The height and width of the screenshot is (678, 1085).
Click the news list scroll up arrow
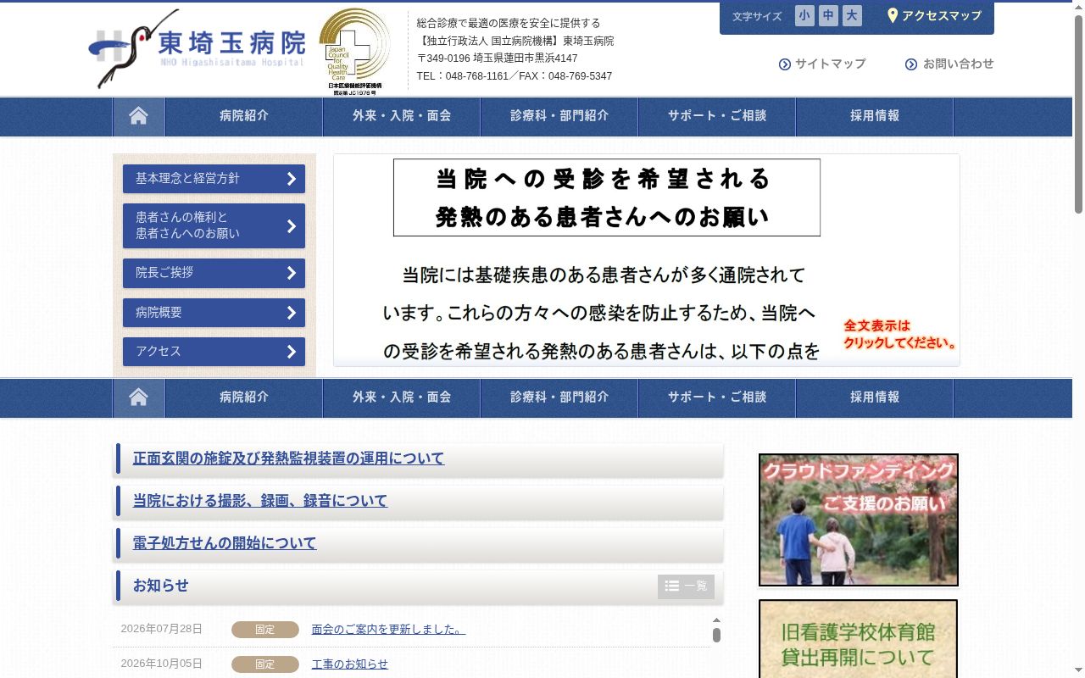(x=716, y=620)
